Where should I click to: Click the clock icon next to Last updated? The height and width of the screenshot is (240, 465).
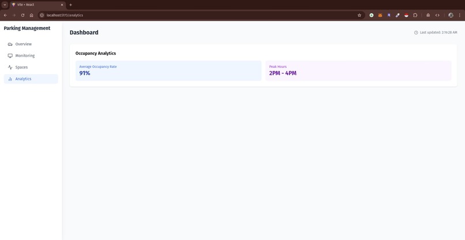[416, 33]
